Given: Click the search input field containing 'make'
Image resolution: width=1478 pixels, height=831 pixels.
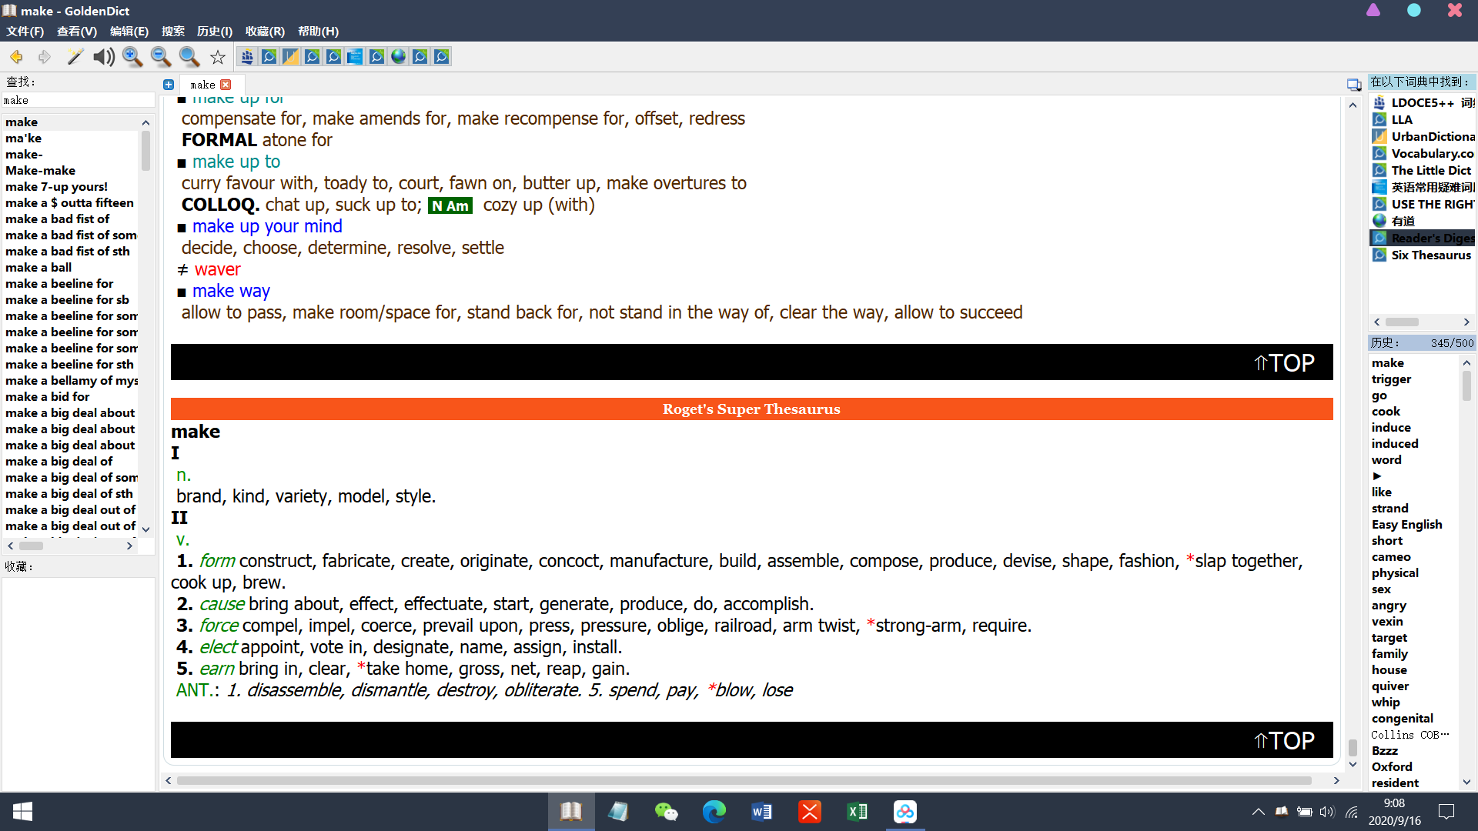Looking at the screenshot, I should tap(78, 101).
